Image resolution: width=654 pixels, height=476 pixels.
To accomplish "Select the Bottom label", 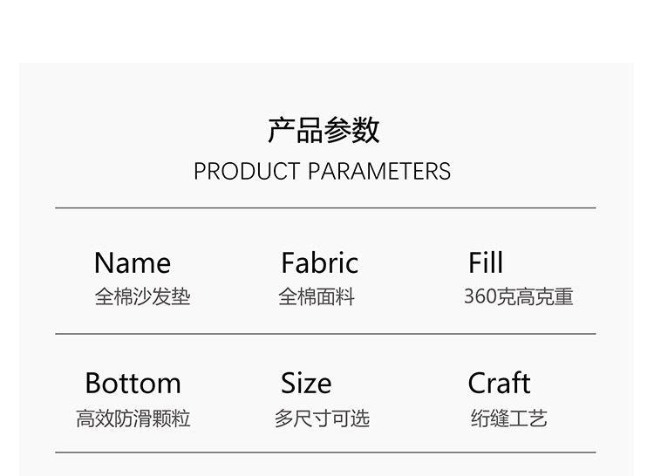I will [133, 384].
